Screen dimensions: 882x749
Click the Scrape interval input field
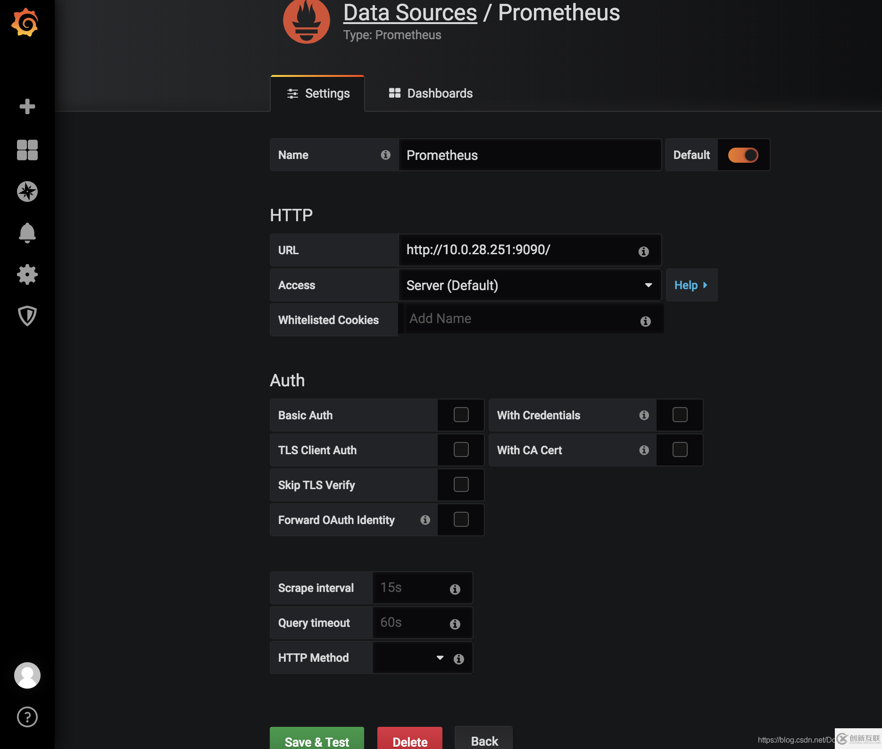point(423,588)
